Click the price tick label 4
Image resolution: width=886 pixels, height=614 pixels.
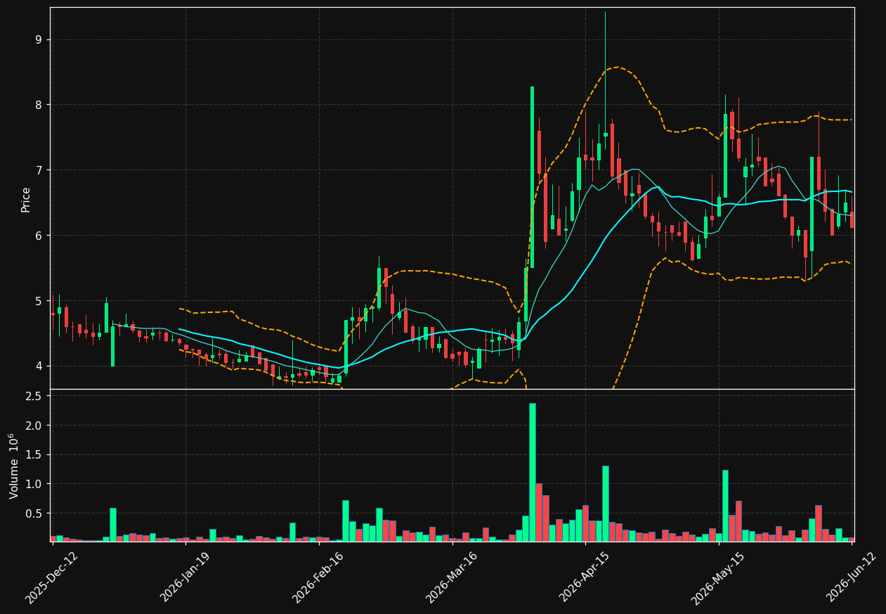point(40,366)
